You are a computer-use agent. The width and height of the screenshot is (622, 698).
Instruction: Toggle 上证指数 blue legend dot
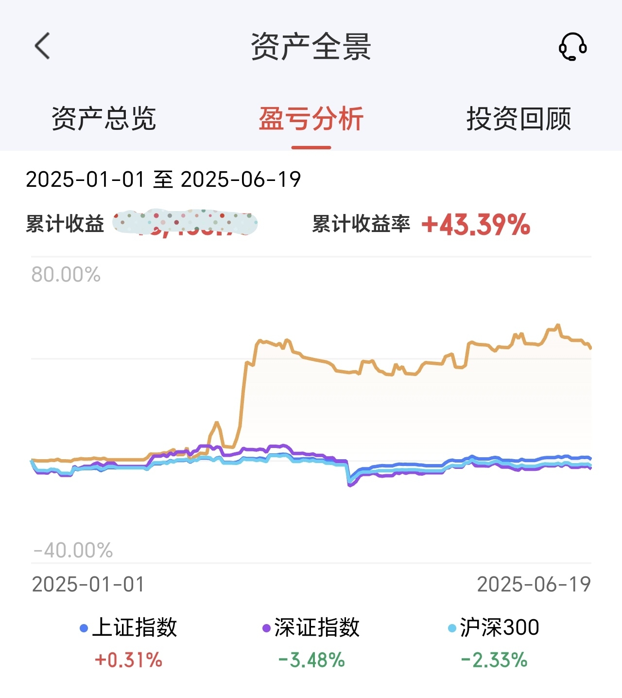click(84, 628)
